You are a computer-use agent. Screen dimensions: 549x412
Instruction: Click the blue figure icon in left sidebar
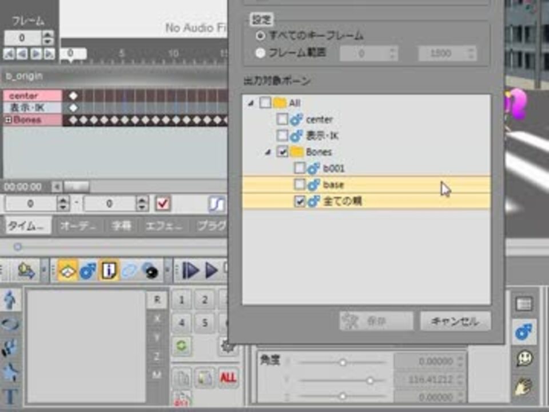pos(10,300)
